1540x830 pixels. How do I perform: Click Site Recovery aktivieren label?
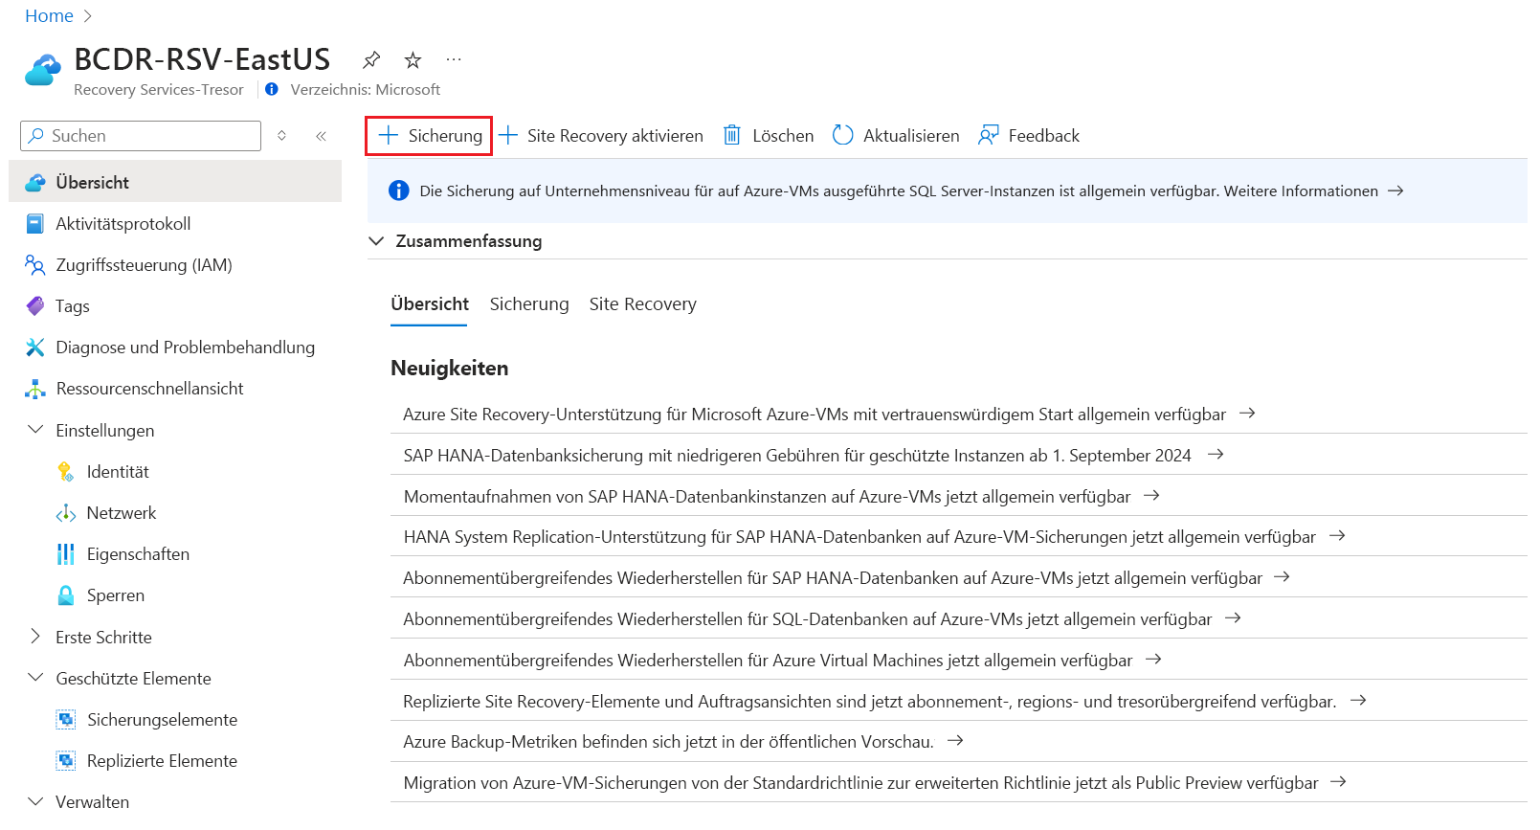click(615, 136)
